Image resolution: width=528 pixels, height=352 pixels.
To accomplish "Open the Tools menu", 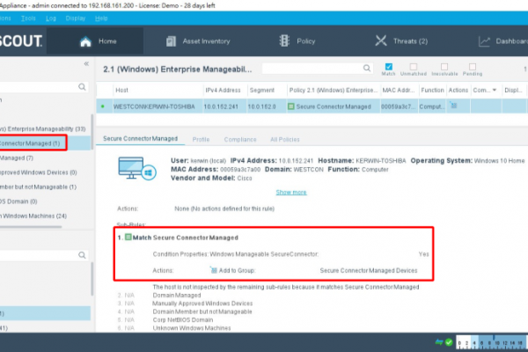I will click(28, 18).
